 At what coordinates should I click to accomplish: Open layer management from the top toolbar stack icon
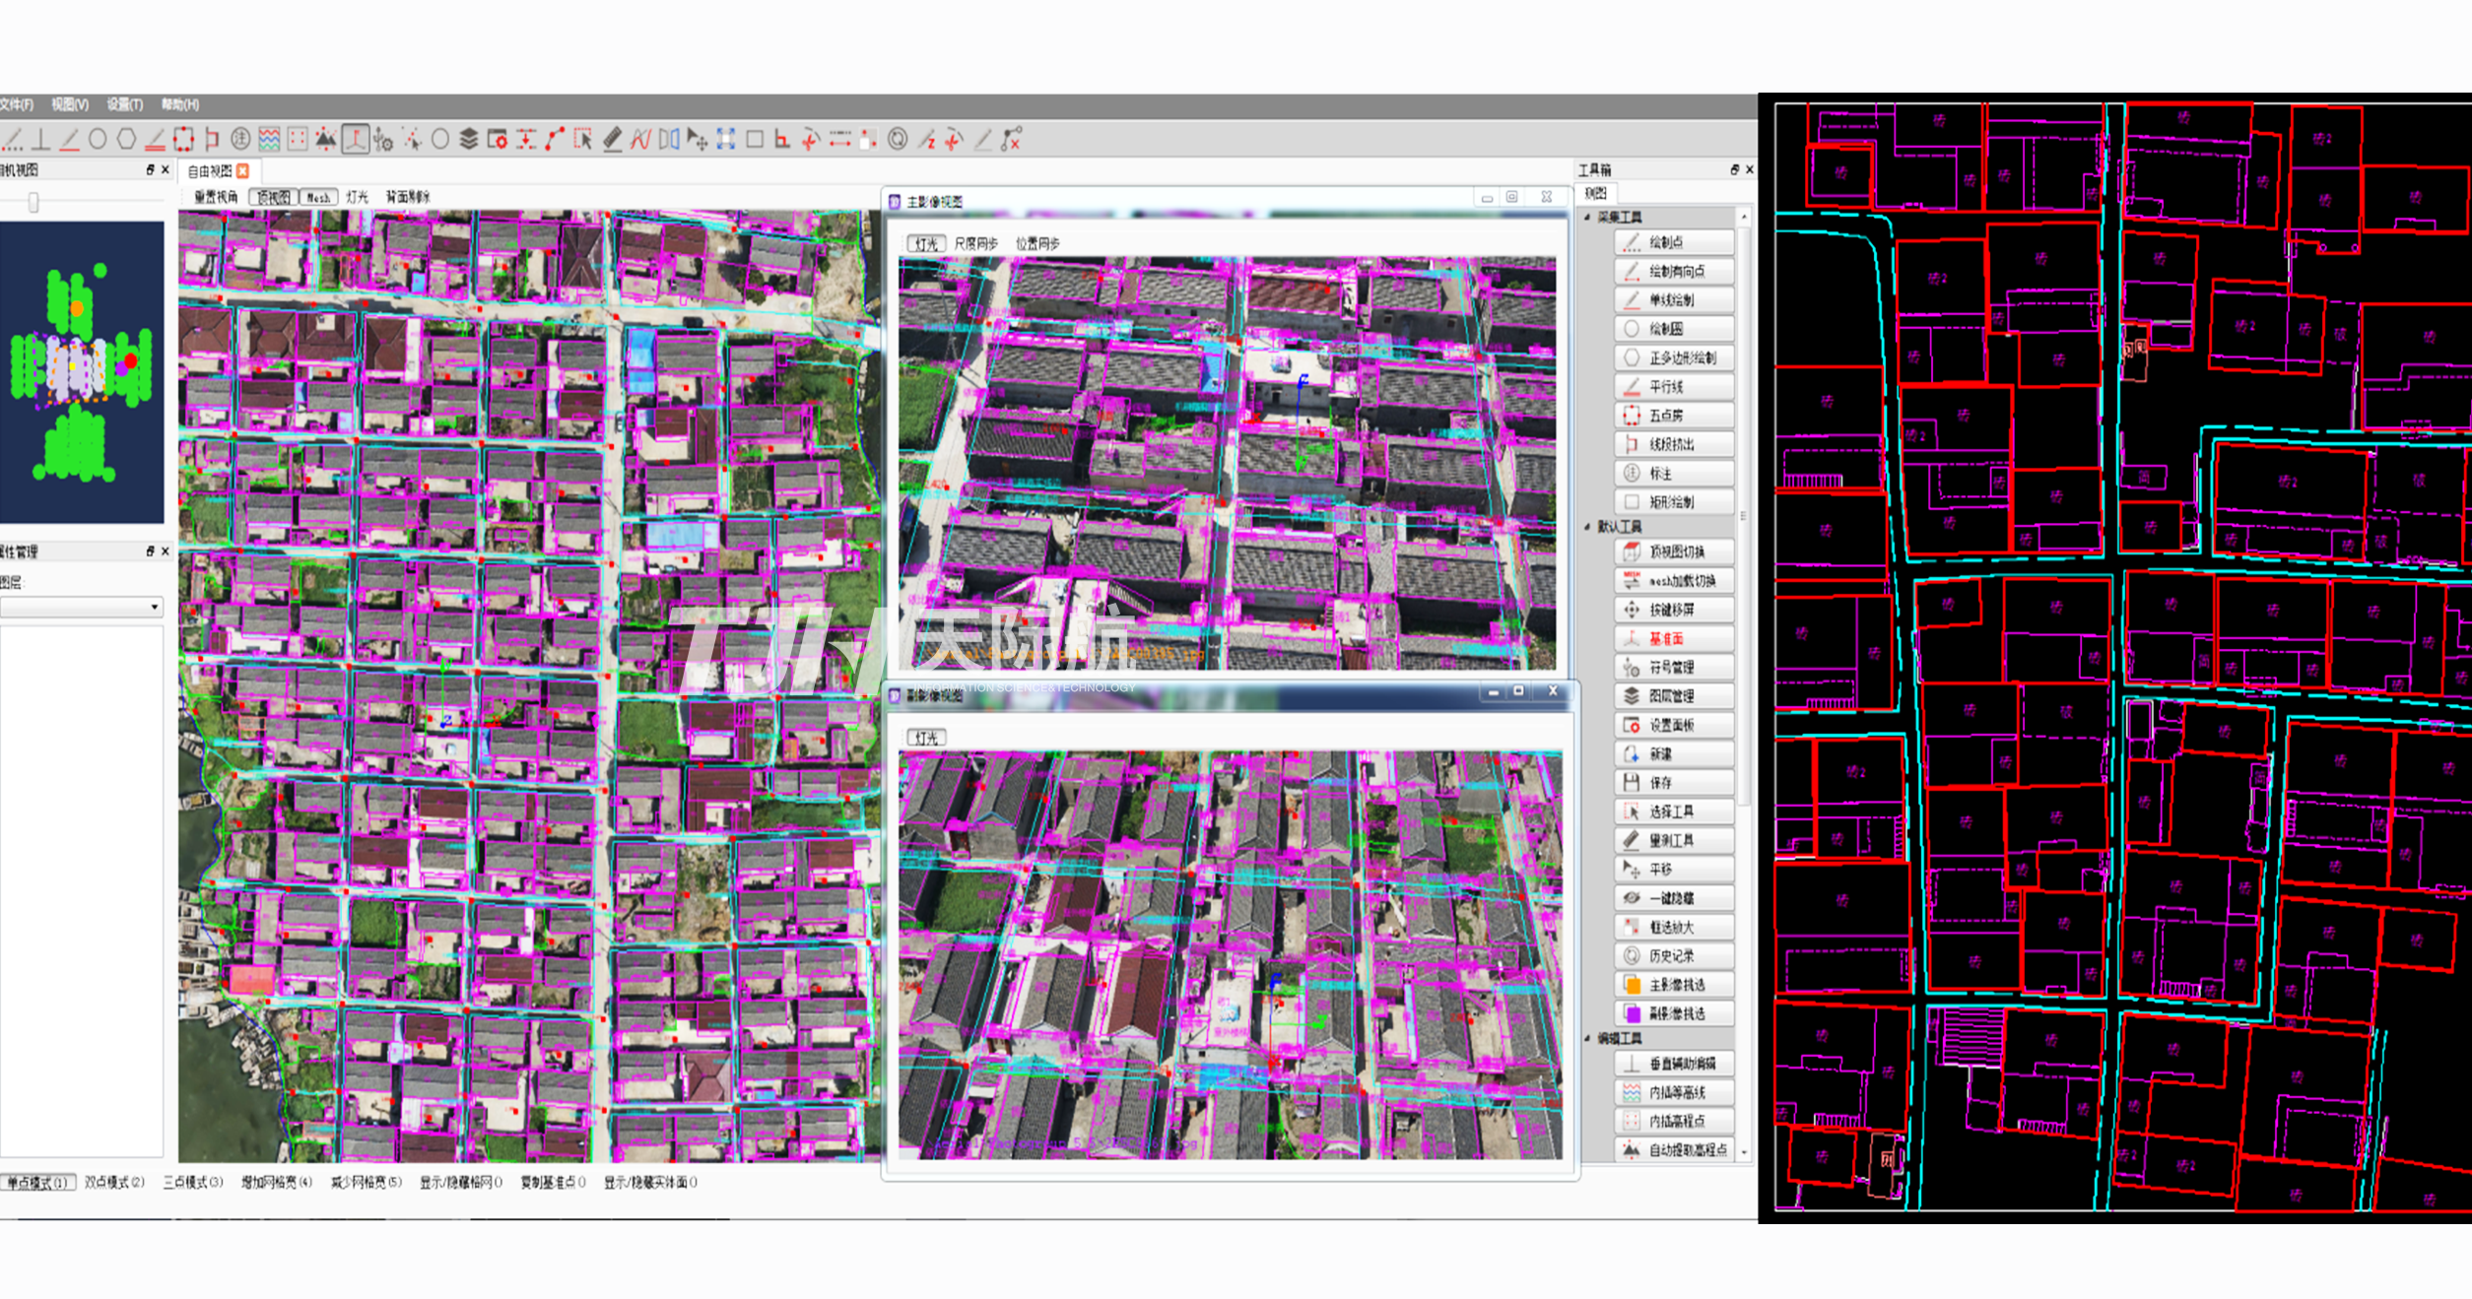(x=469, y=139)
